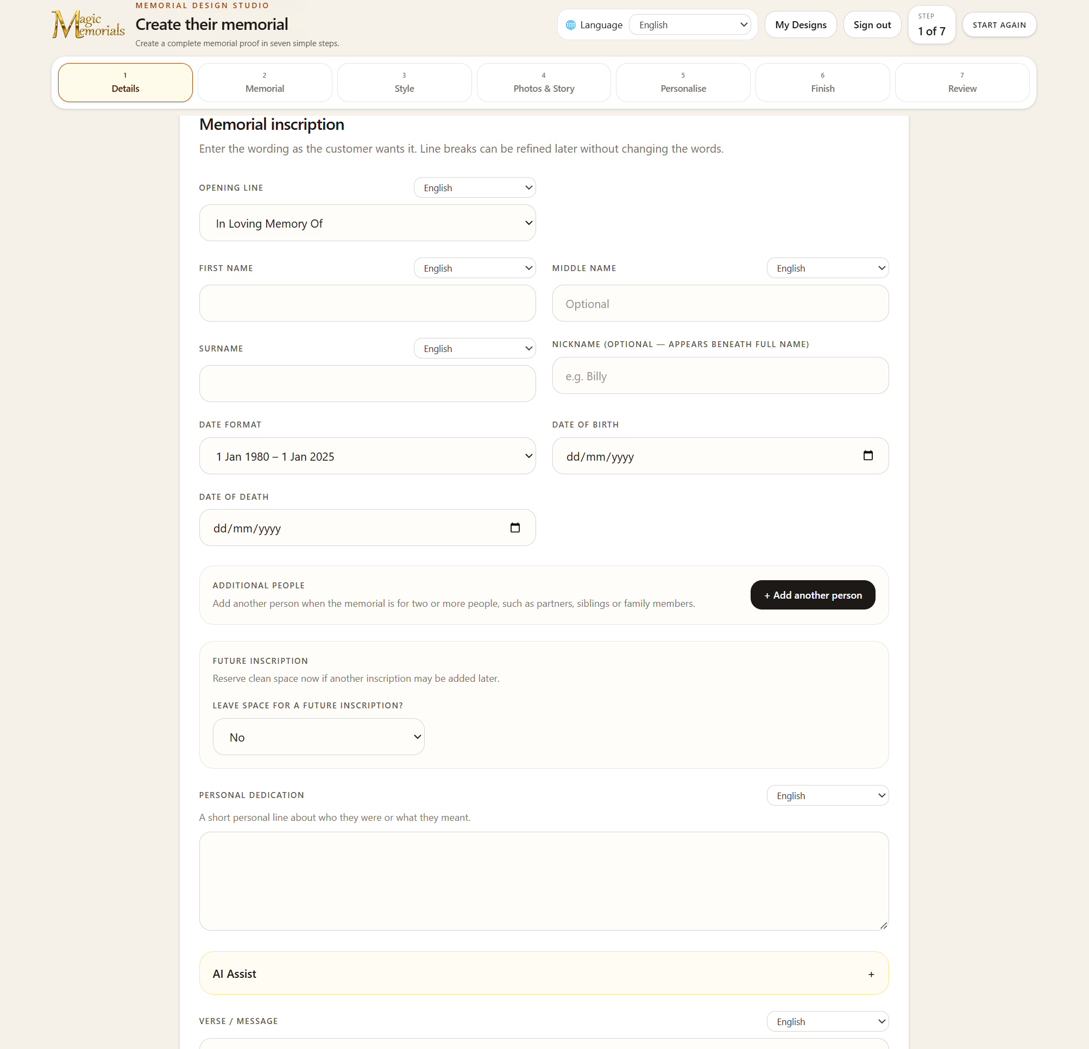The width and height of the screenshot is (1089, 1049).
Task: Click the globe icon beside Language
Action: [x=570, y=25]
